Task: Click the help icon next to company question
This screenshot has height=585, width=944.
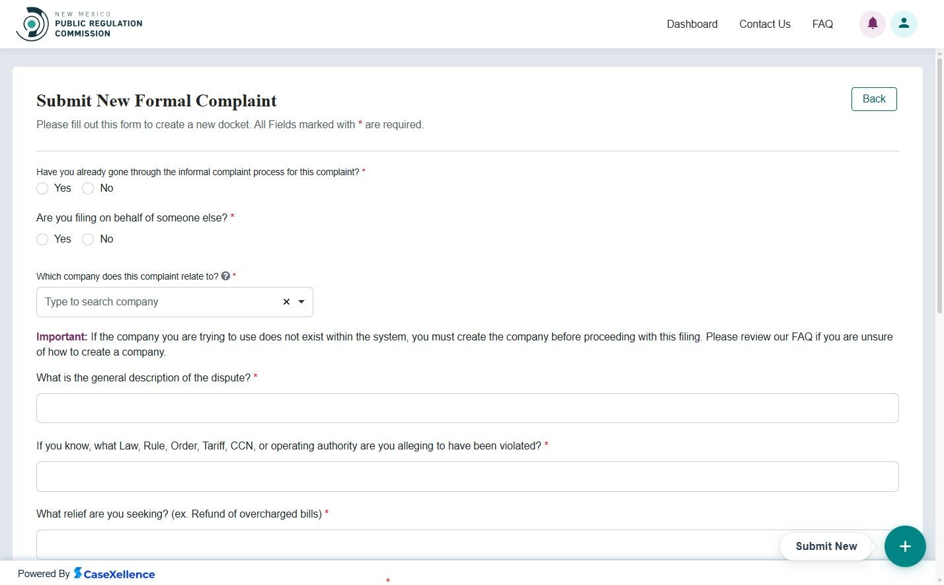Action: tap(225, 276)
